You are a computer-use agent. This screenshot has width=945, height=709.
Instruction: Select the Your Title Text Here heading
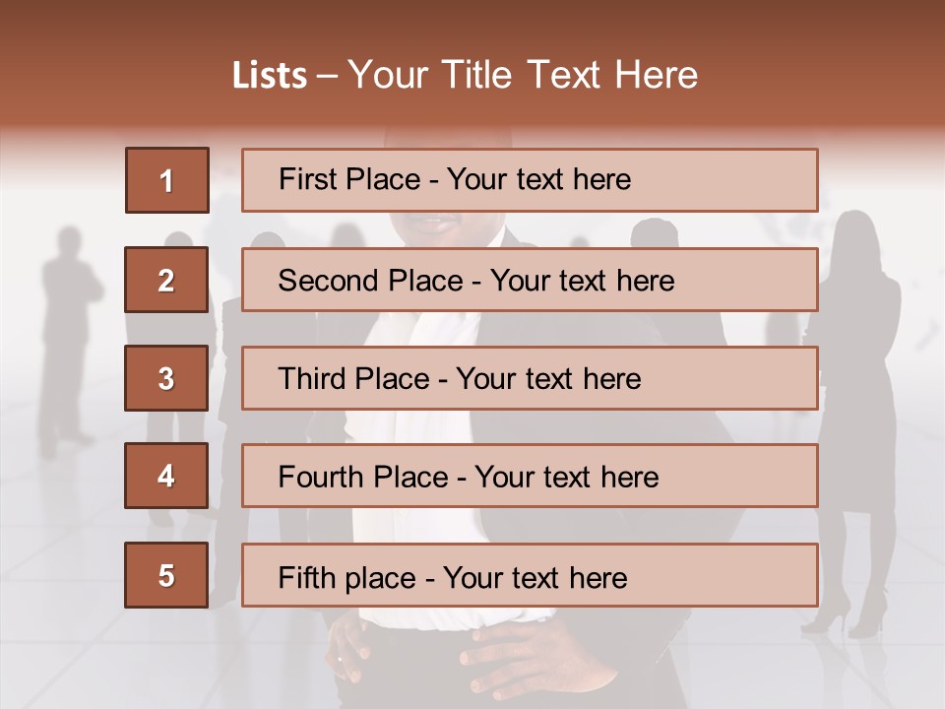[523, 75]
